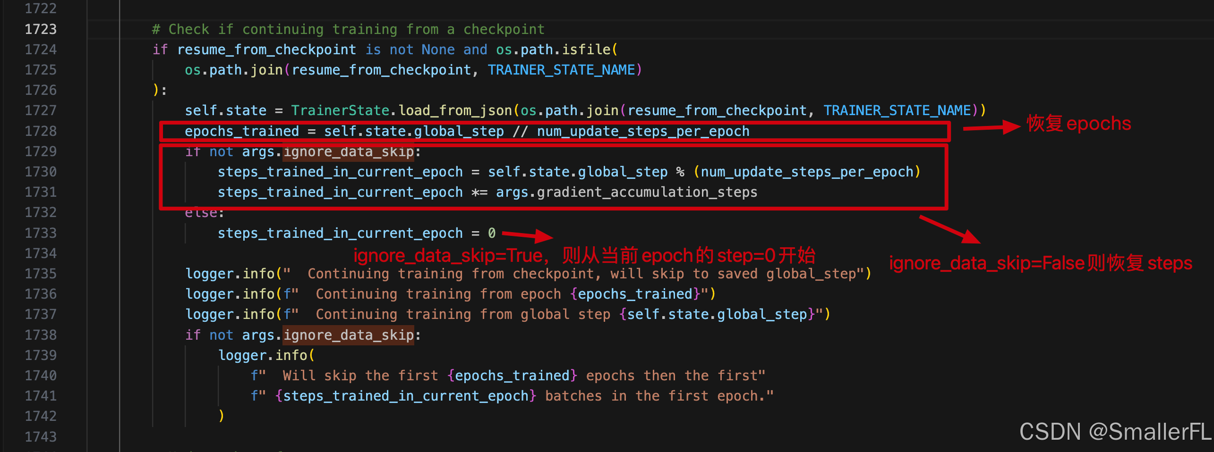This screenshot has height=452, width=1214.
Task: Click 'self.state.global_step' on line 1737
Action: click(x=717, y=314)
